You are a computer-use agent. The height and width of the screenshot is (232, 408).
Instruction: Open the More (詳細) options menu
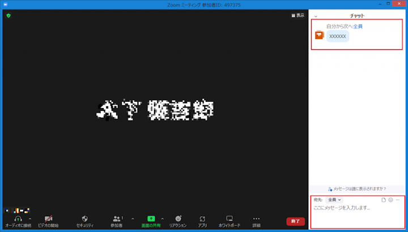click(x=256, y=218)
